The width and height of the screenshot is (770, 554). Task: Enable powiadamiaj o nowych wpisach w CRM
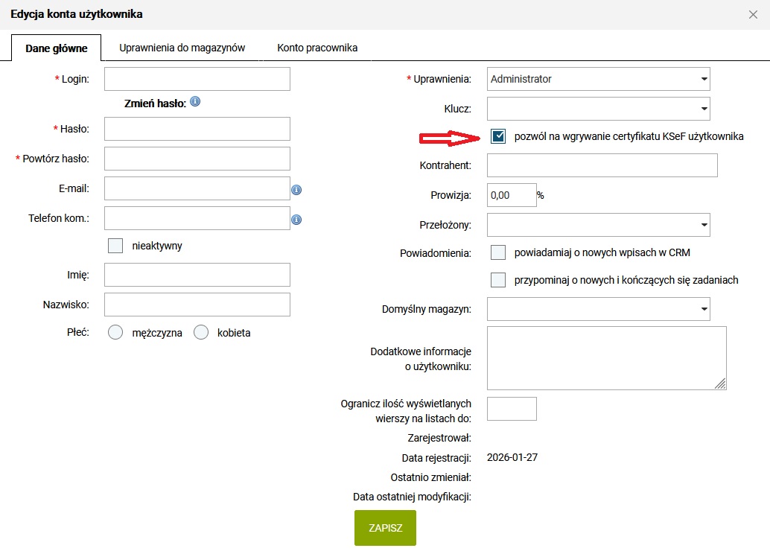(498, 252)
